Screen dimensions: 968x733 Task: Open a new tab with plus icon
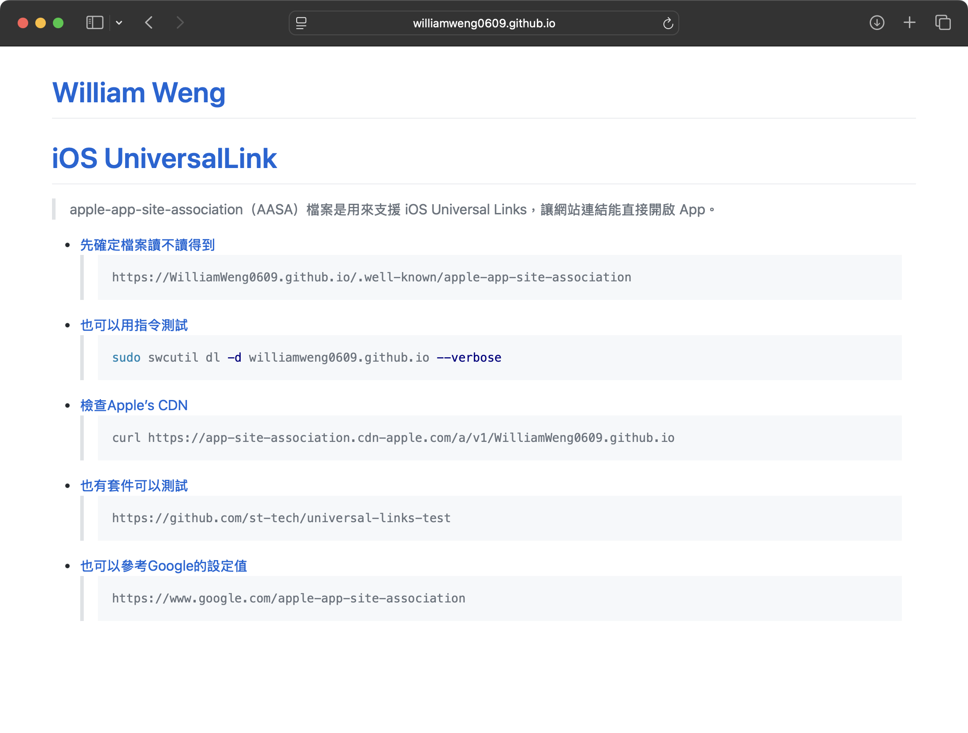pyautogui.click(x=909, y=22)
